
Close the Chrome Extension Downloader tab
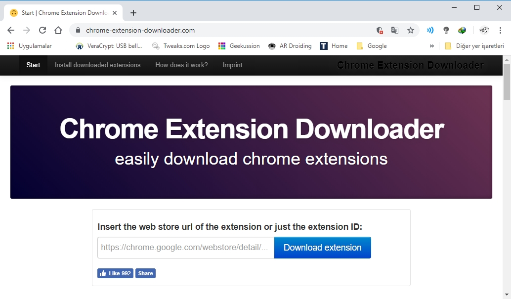[115, 13]
